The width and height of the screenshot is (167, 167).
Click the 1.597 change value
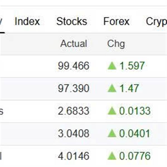tap(132, 66)
